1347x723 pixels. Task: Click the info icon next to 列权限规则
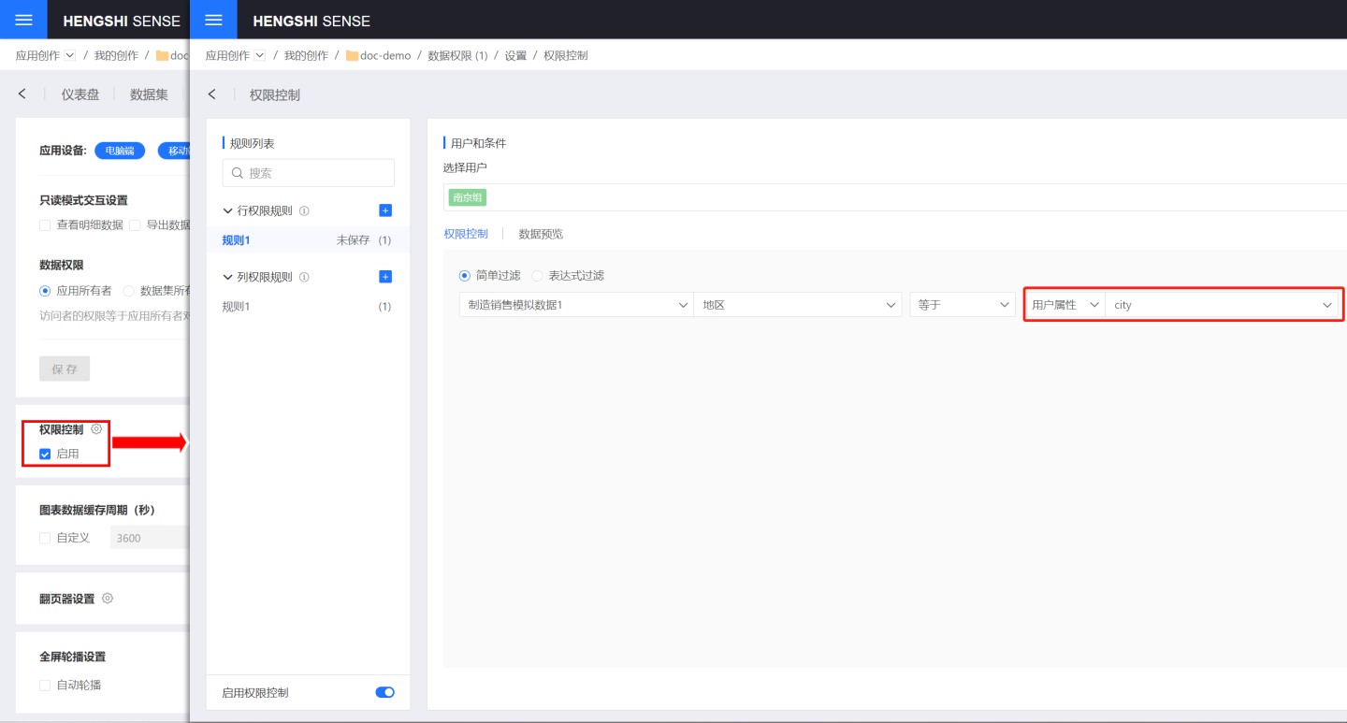click(304, 278)
